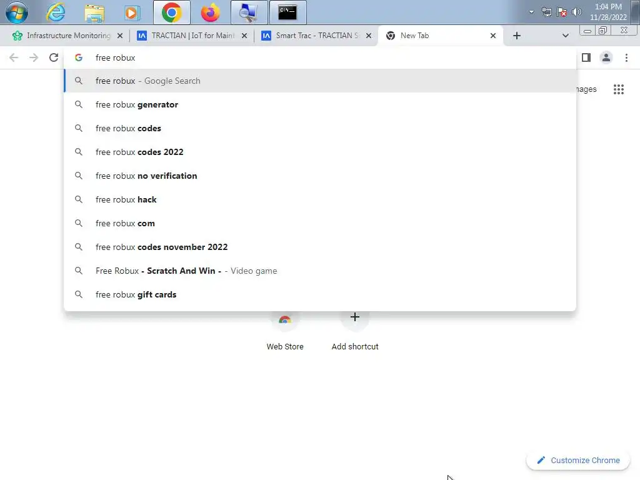Screen dimensions: 640x480
Task: Close the TRACTIAN | IoT tab
Action: [x=244, y=36]
